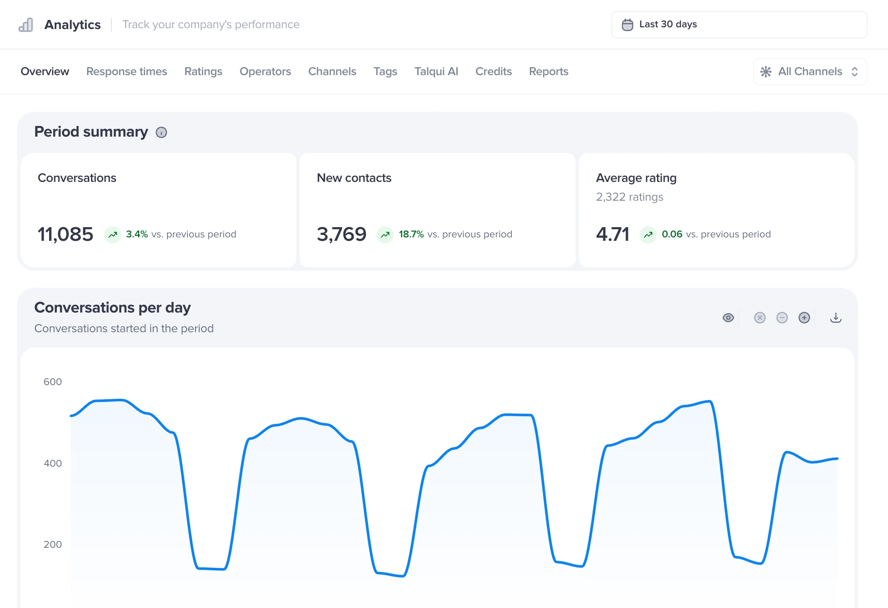The image size is (888, 608).
Task: Open the All Channels dropdown
Action: pos(810,71)
